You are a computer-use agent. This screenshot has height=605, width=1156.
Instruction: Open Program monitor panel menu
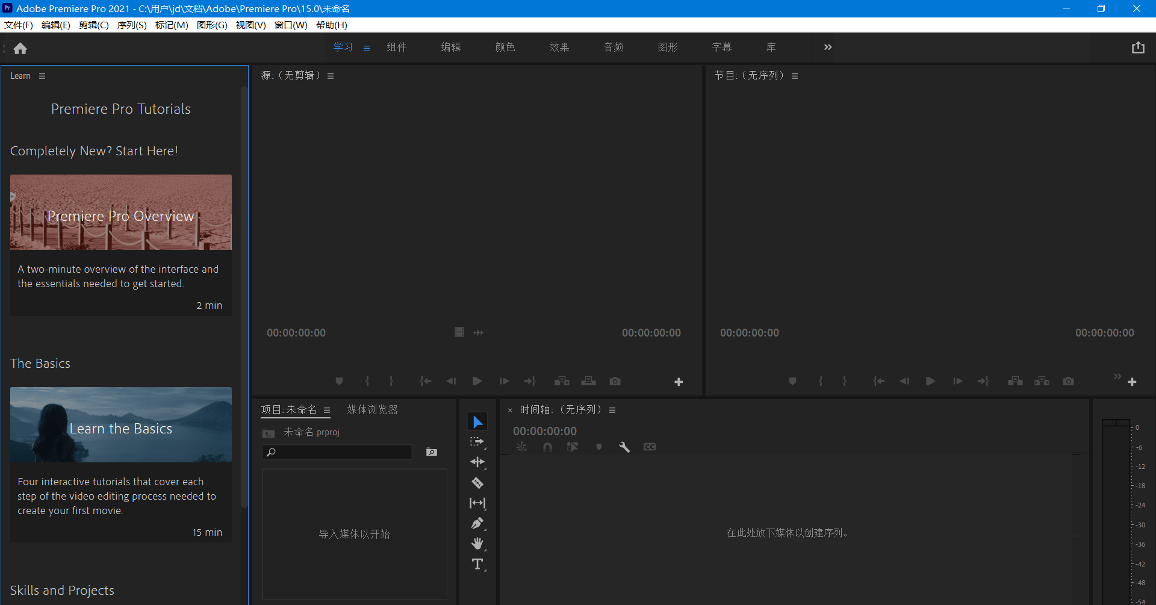[795, 76]
